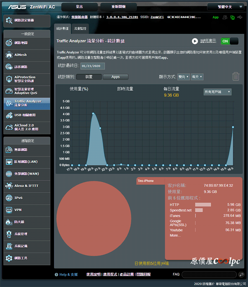Screen dimensions: 248x287
Task: Open the guest network icon
Action: [9, 67]
